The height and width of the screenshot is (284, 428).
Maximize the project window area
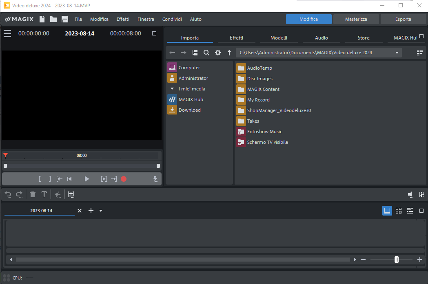[x=421, y=211]
